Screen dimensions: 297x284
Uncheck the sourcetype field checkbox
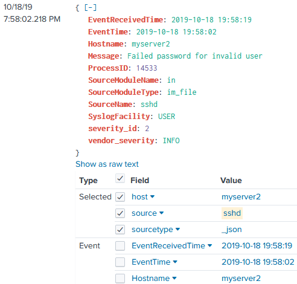pyautogui.click(x=120, y=230)
